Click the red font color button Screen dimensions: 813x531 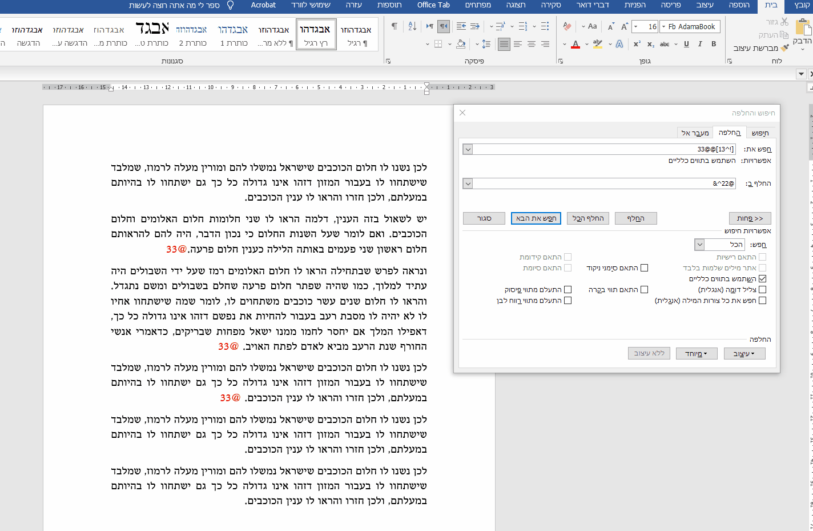click(575, 44)
